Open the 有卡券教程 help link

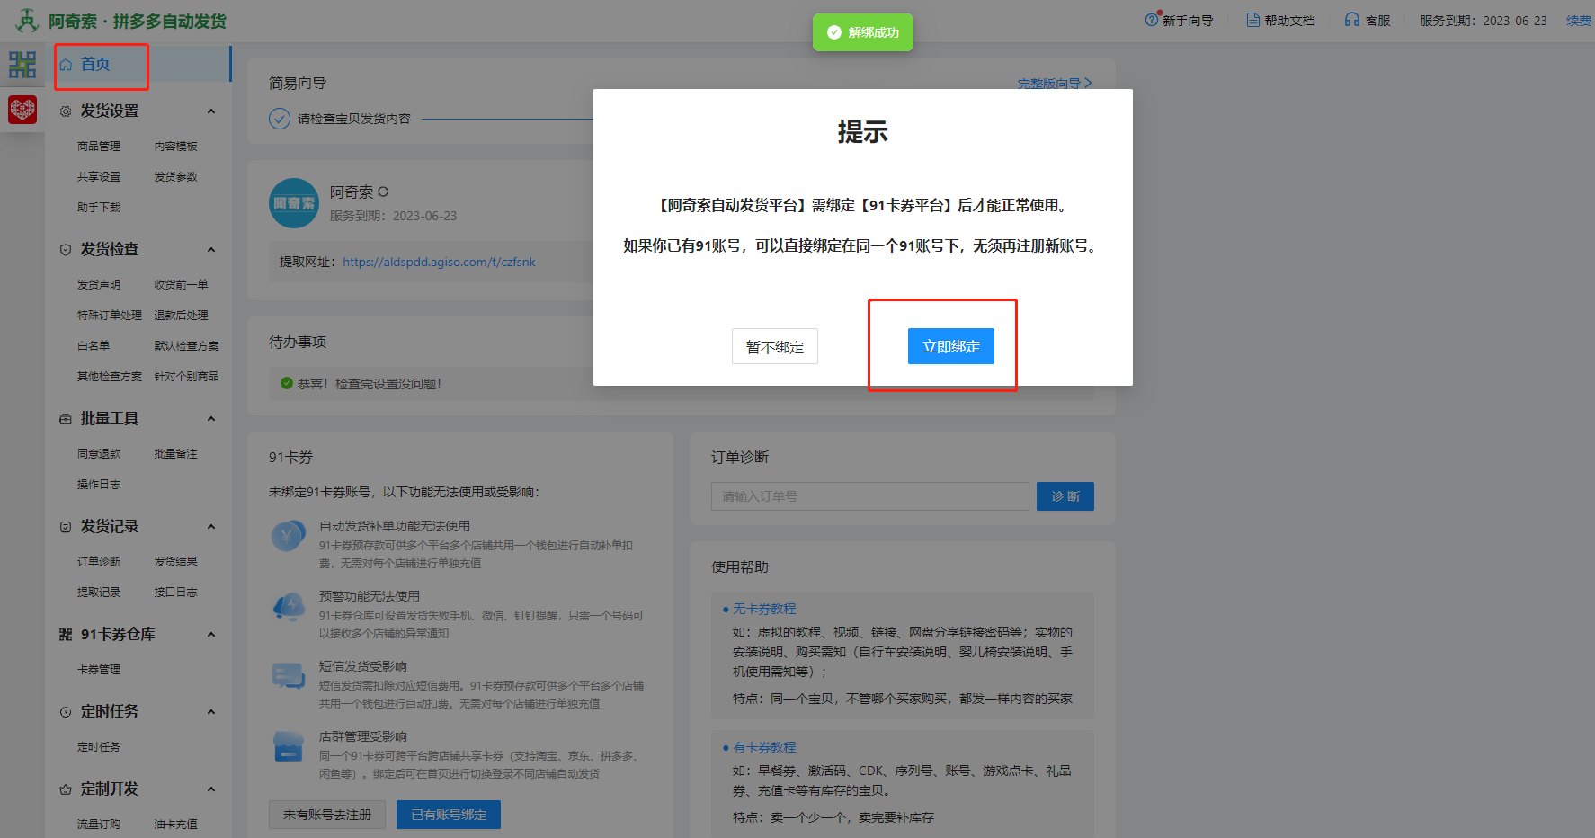[x=764, y=747]
